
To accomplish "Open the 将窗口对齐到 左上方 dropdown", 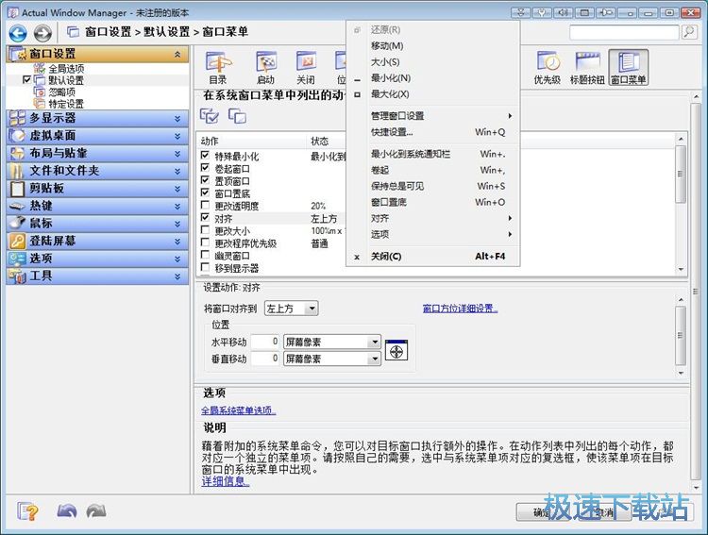I will pyautogui.click(x=291, y=309).
